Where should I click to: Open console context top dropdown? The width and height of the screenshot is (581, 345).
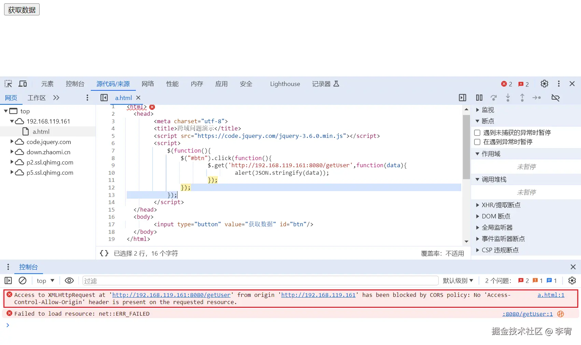click(45, 281)
